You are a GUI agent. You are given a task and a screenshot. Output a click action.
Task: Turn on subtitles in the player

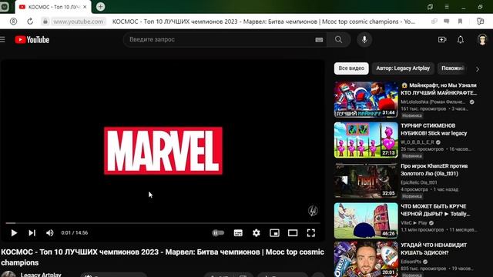click(238, 232)
